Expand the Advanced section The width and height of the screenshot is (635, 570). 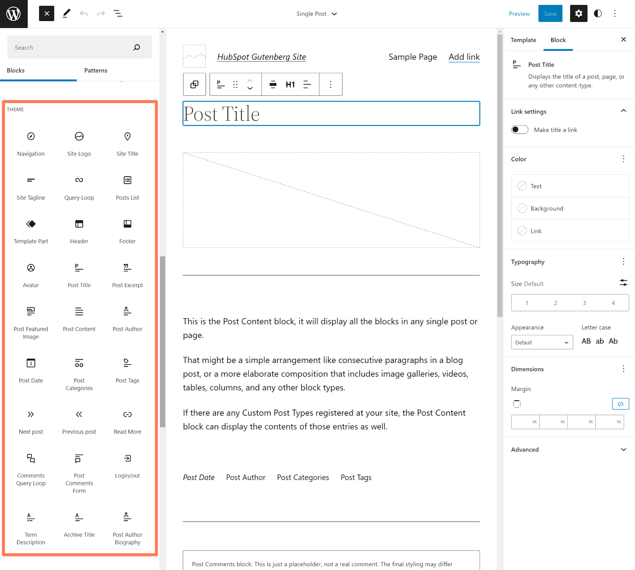pyautogui.click(x=568, y=449)
